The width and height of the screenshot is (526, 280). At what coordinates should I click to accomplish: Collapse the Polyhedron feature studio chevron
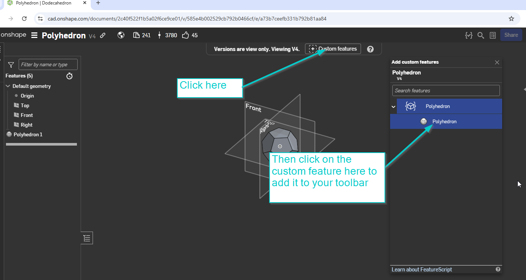[393, 106]
